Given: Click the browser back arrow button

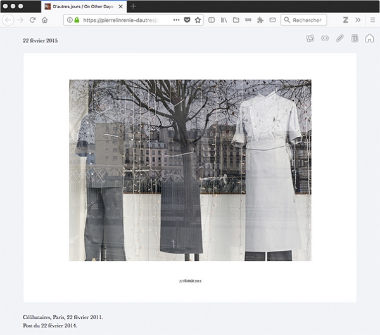Looking at the screenshot, I should tap(8, 20).
